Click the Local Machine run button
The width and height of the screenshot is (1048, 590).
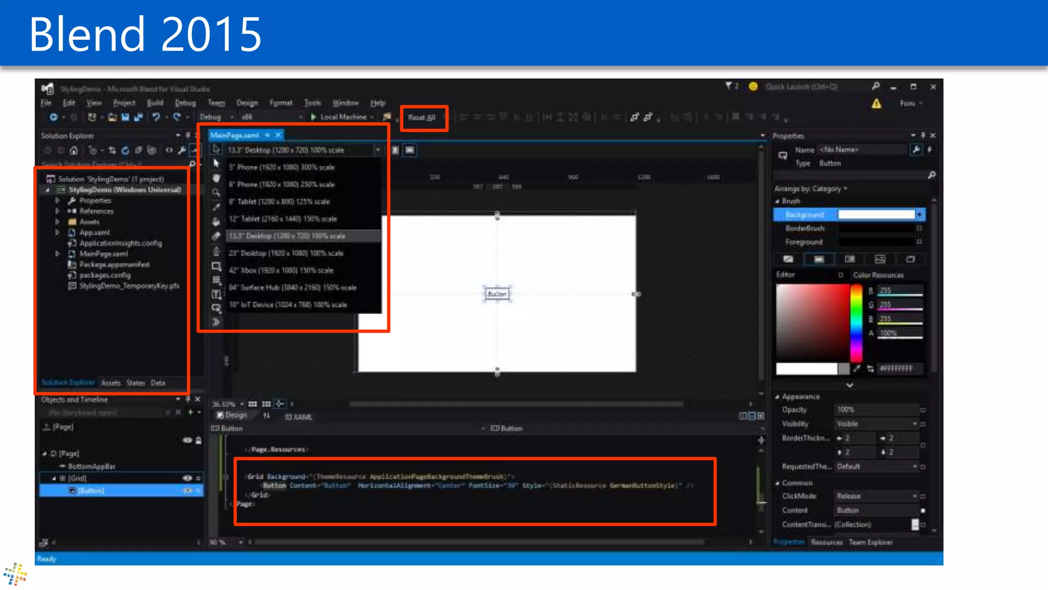[x=338, y=117]
